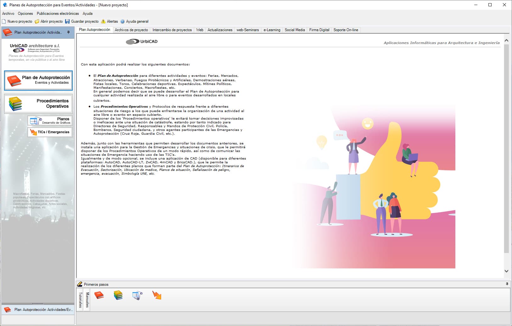Select the Tutoriales vertical tab
The width and height of the screenshot is (512, 326).
click(x=80, y=300)
